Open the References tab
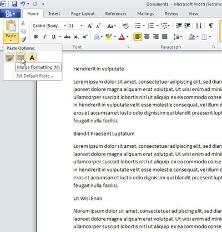 click(x=116, y=14)
